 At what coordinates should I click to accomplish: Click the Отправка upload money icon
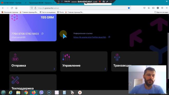[x=15, y=57]
